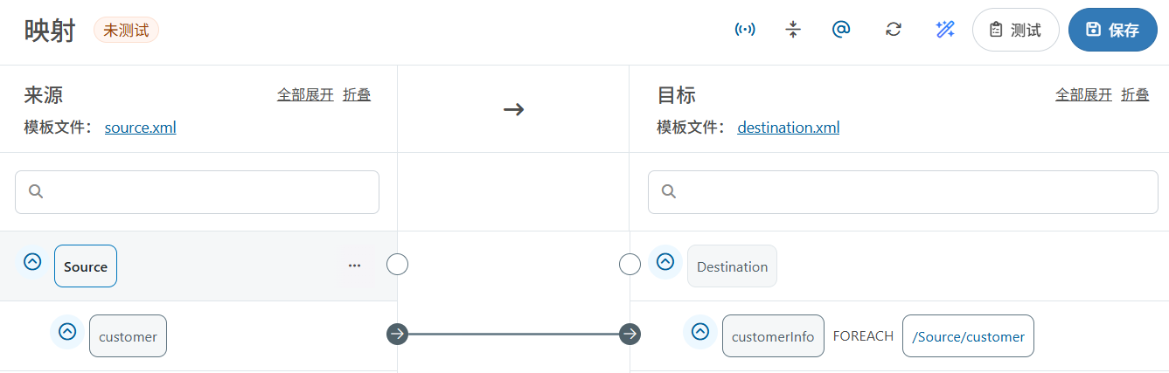Click the broadcast signal icon in toolbar

[745, 30]
